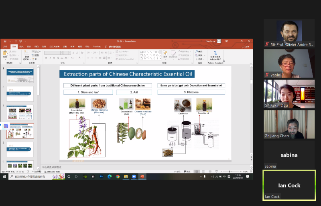Image resolution: width=321 pixels, height=206 pixels.
Task: Insert a new slide from the ribbon
Action: coord(26,55)
